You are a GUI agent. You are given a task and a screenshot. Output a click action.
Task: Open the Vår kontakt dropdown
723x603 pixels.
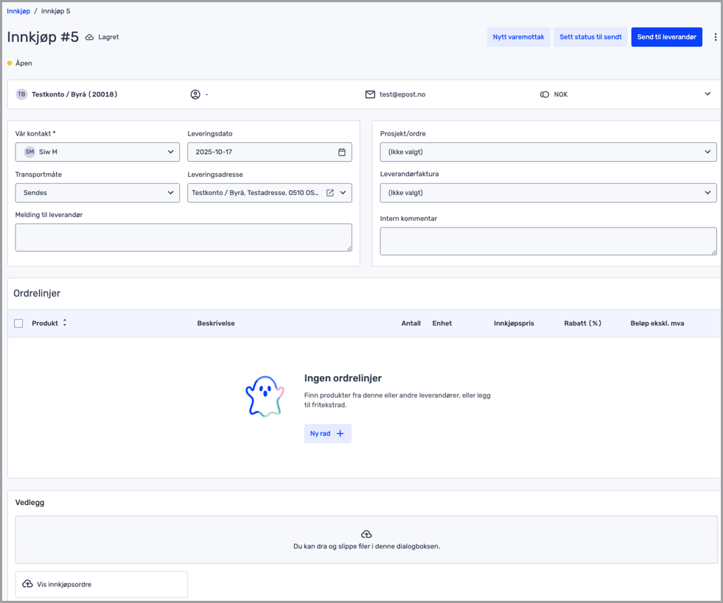[x=97, y=152]
